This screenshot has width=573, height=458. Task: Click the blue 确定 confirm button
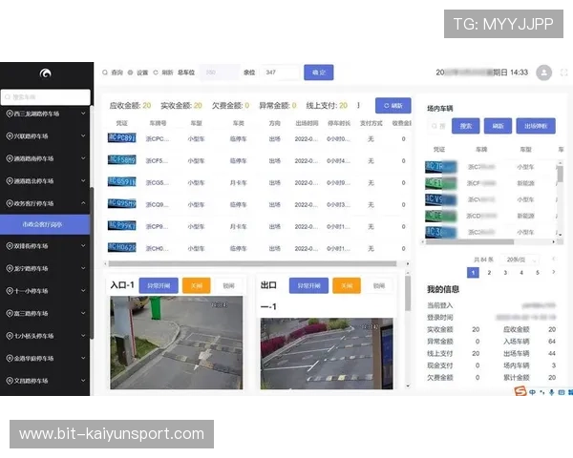tap(318, 73)
